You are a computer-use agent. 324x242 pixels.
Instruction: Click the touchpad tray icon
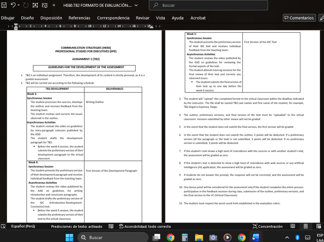tap(308, 237)
